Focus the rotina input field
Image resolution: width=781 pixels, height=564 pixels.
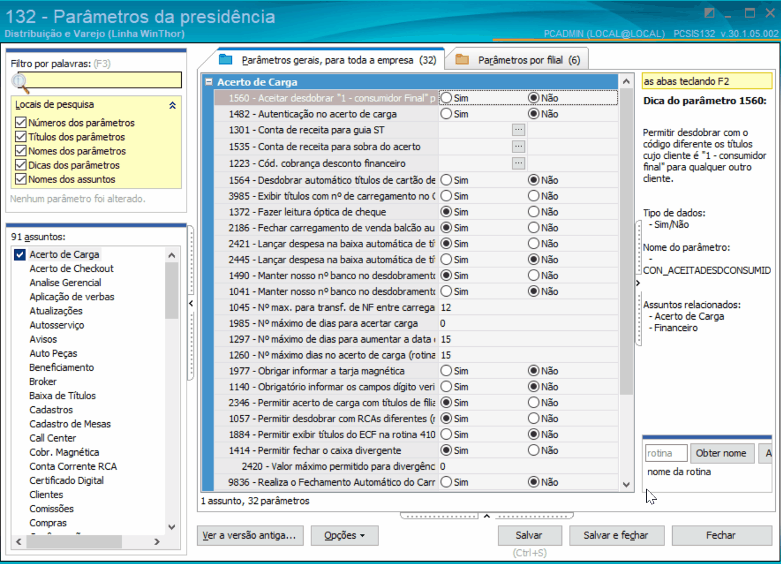(666, 453)
